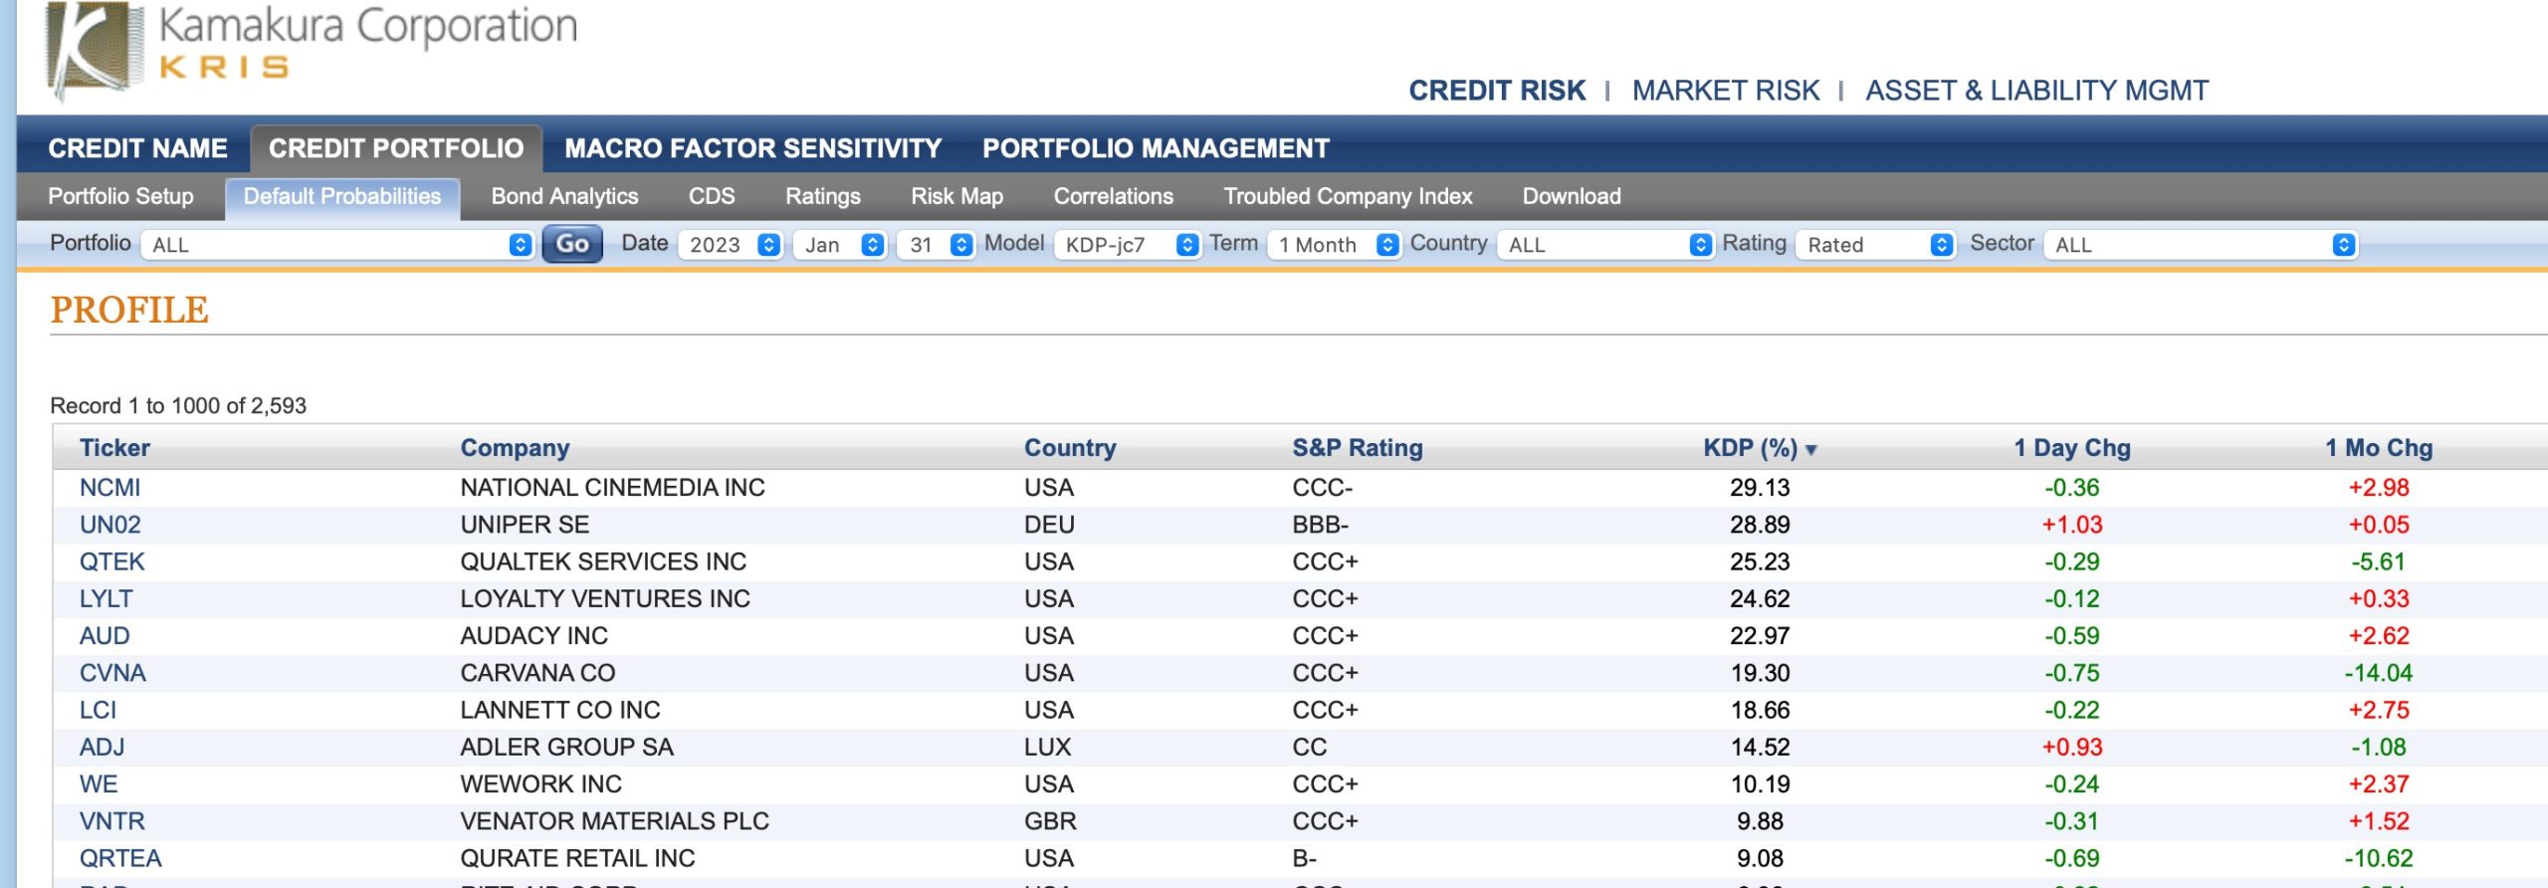Switch to CREDIT NAME tab
Image resolution: width=2548 pixels, height=888 pixels.
pos(138,148)
